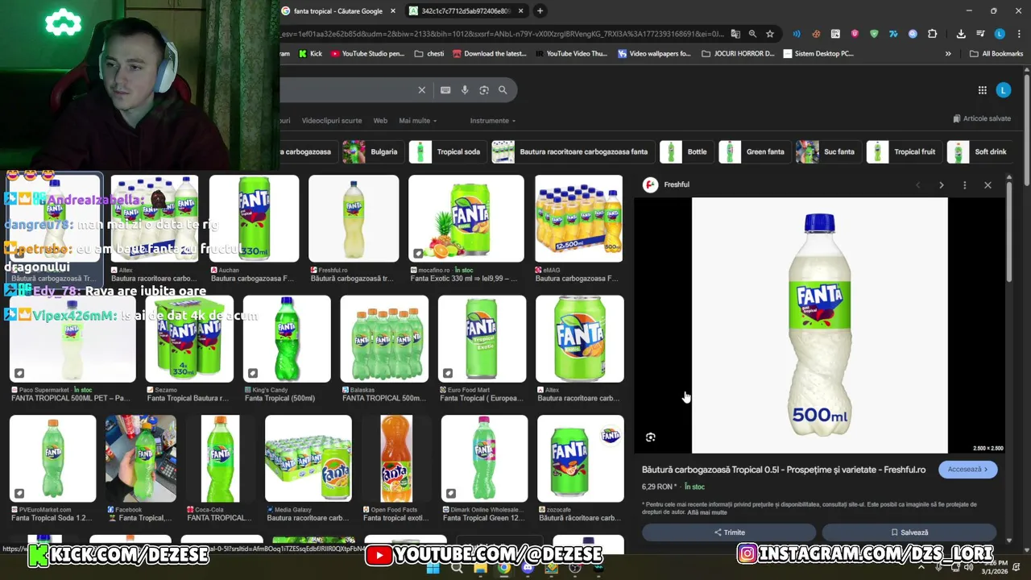Bookmark this page with the star
This screenshot has height=580, width=1031.
click(770, 34)
